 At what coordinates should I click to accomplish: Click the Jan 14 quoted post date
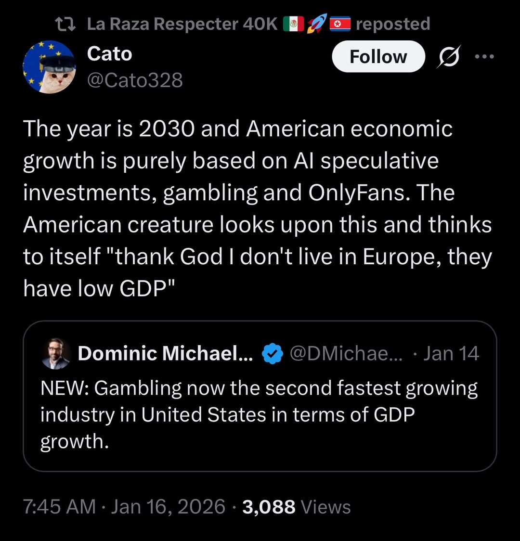[x=451, y=354]
